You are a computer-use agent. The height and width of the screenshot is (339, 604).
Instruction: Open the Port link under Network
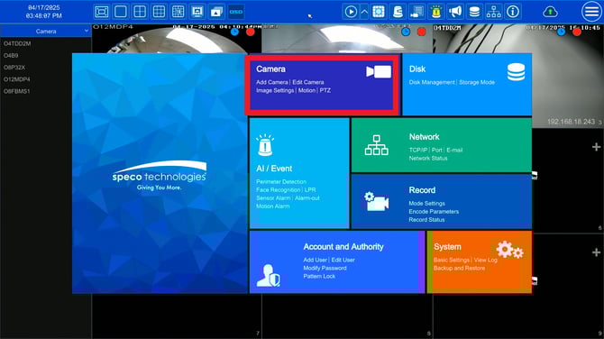tap(437, 150)
